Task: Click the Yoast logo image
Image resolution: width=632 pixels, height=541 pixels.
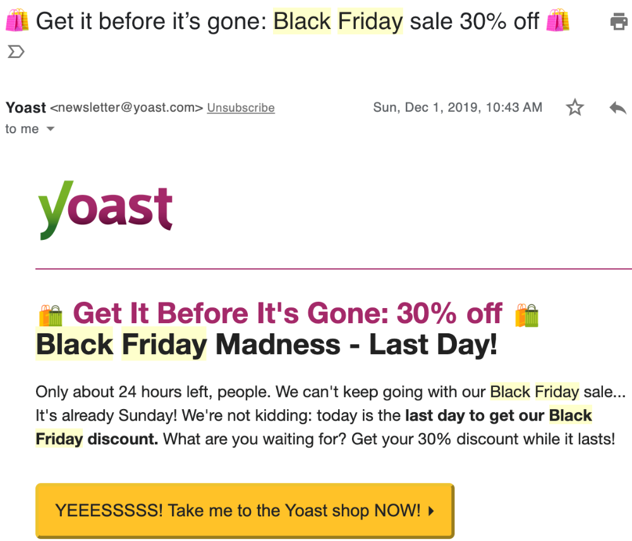Action: click(x=105, y=210)
